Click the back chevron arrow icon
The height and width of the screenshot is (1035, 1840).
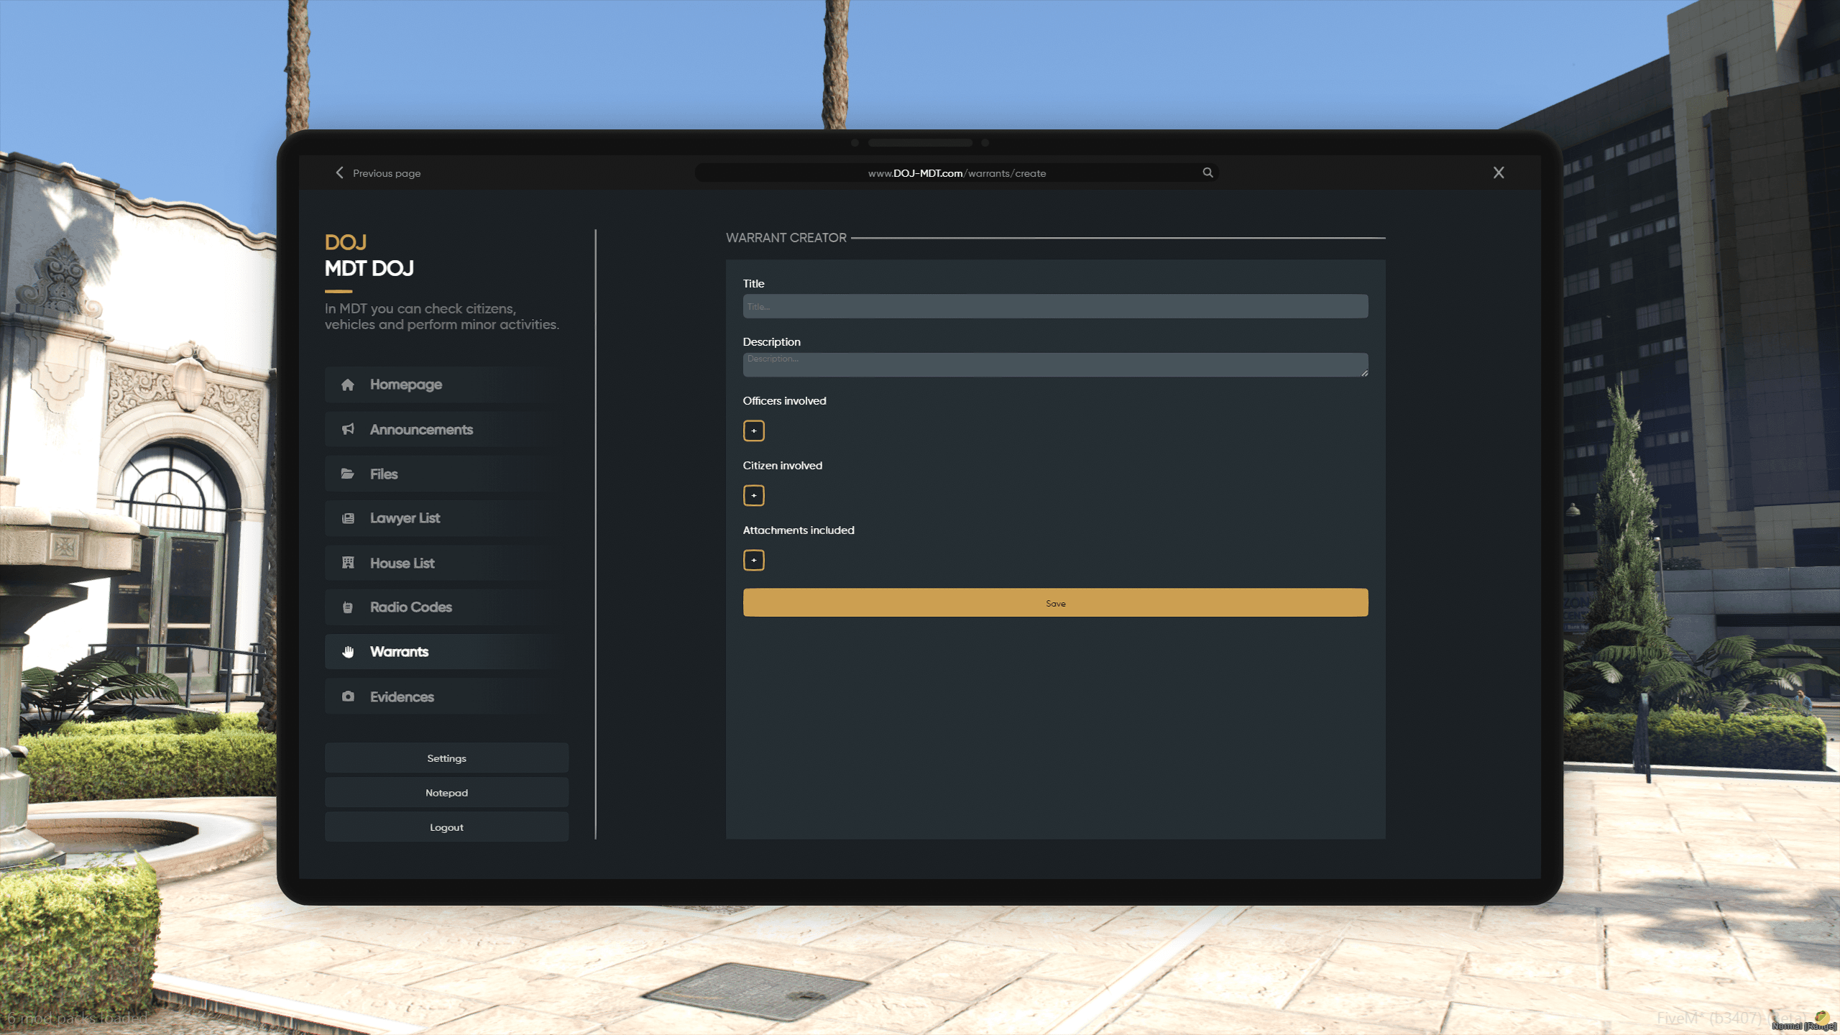[x=339, y=172]
